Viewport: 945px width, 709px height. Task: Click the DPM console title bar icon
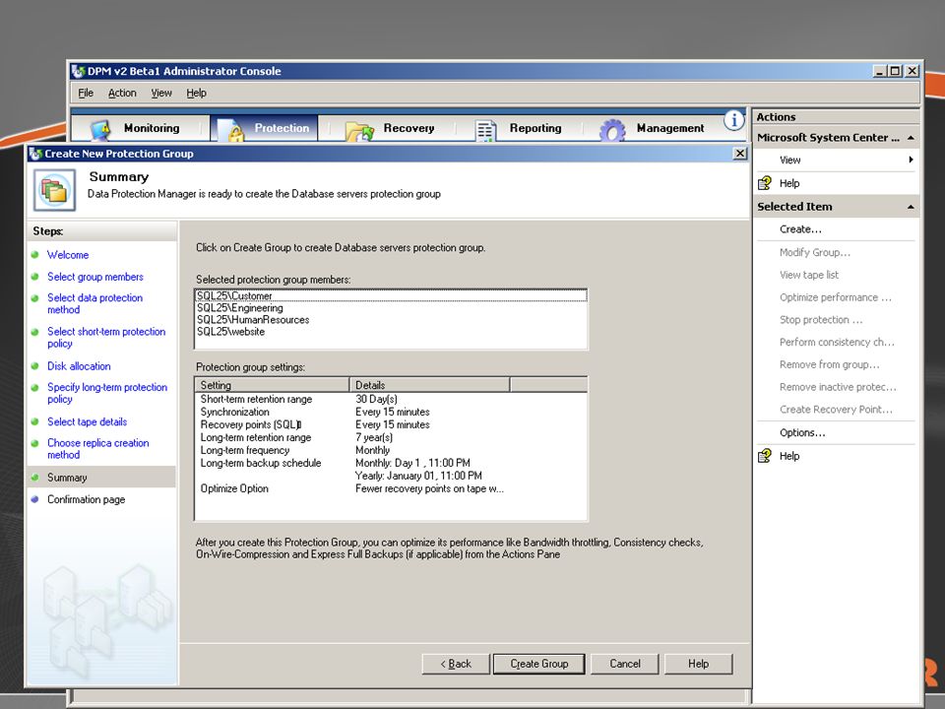pyautogui.click(x=79, y=71)
